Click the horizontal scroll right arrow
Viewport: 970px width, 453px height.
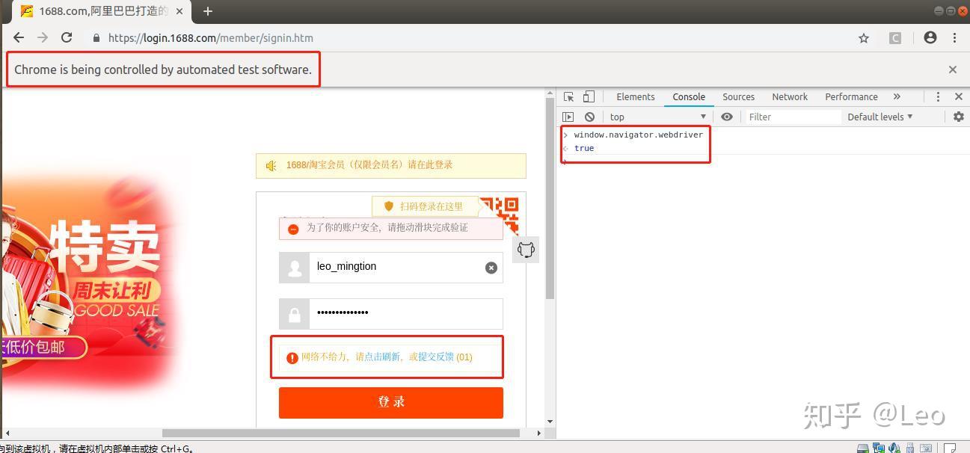[x=539, y=433]
